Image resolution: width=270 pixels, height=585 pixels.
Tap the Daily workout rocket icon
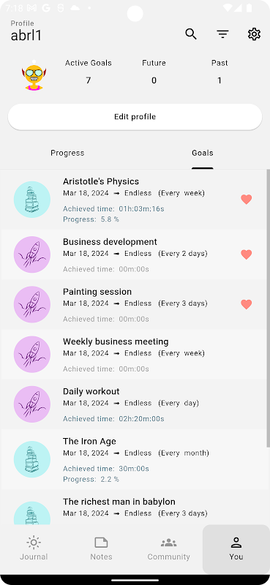tap(32, 404)
